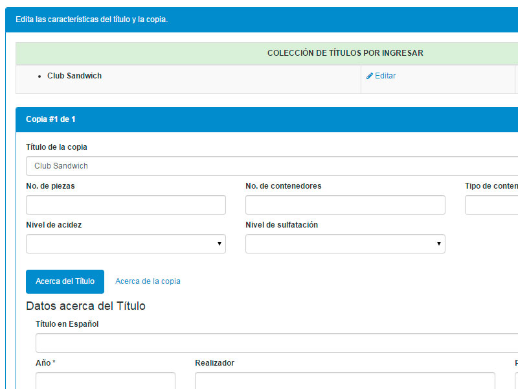Select the Realizador text field
Image resolution: width=518 pixels, height=389 pixels.
[344, 381]
